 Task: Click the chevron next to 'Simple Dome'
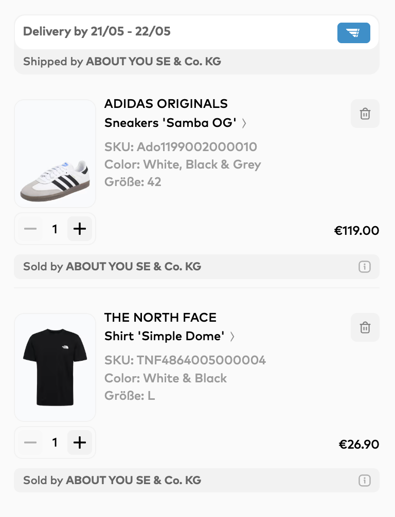[232, 337]
